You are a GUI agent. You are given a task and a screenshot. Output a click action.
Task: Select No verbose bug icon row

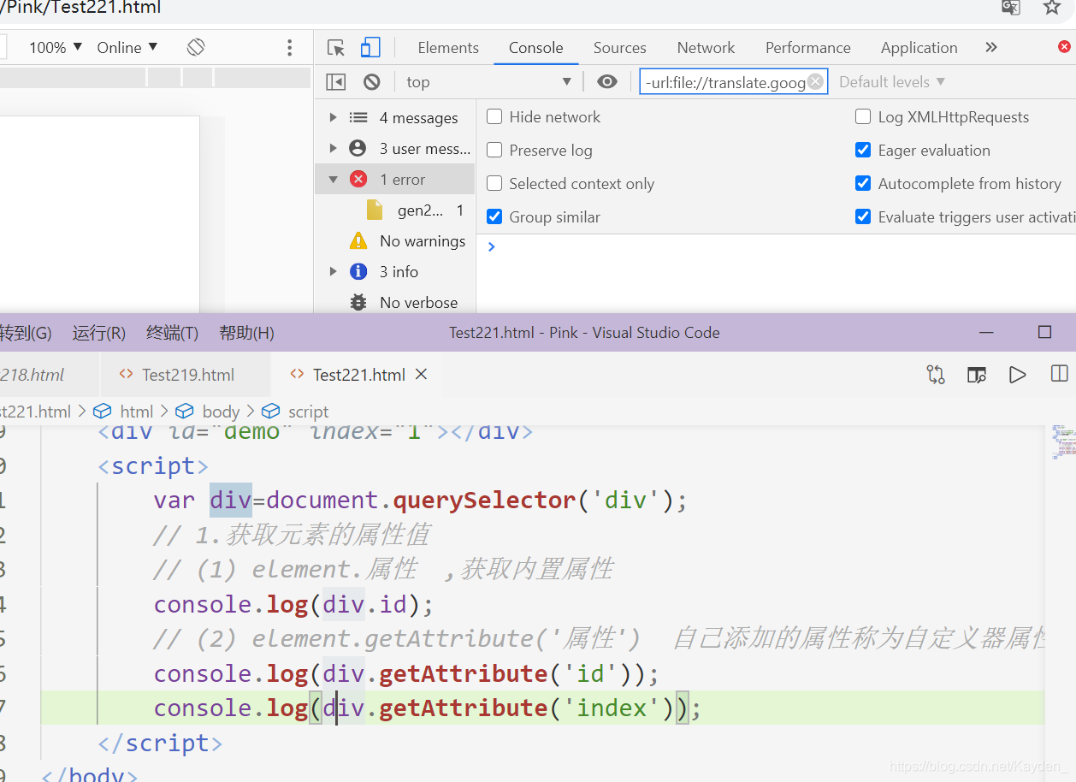358,303
